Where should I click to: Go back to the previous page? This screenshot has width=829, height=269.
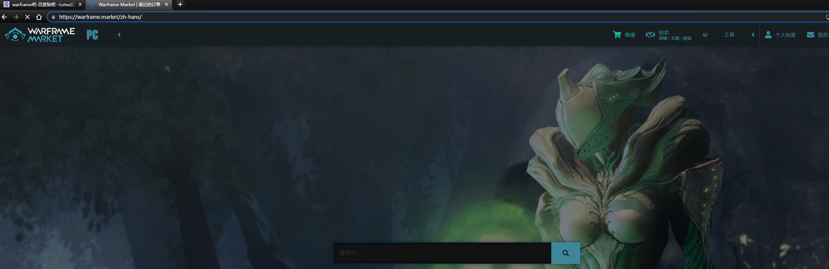tap(4, 17)
